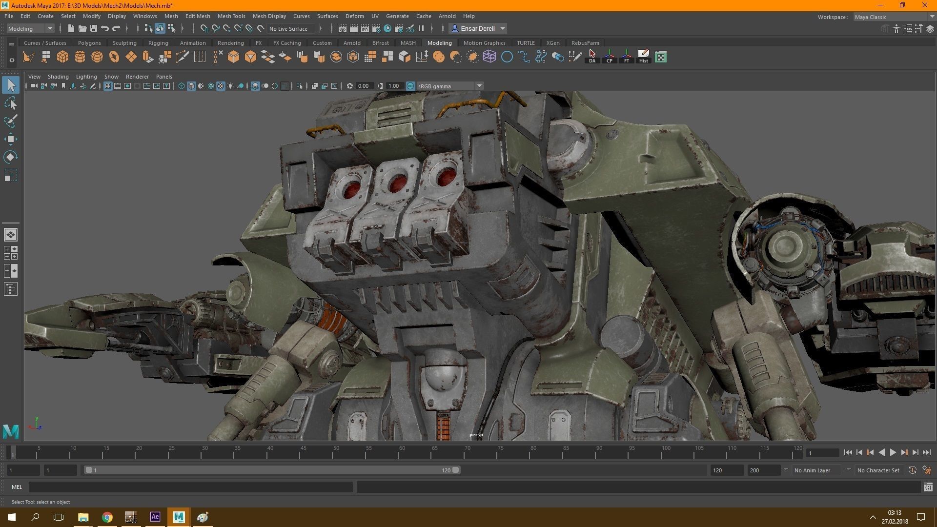Image resolution: width=937 pixels, height=527 pixels.
Task: Create a polygon sphere from the shelf
Action: pyautogui.click(x=97, y=57)
